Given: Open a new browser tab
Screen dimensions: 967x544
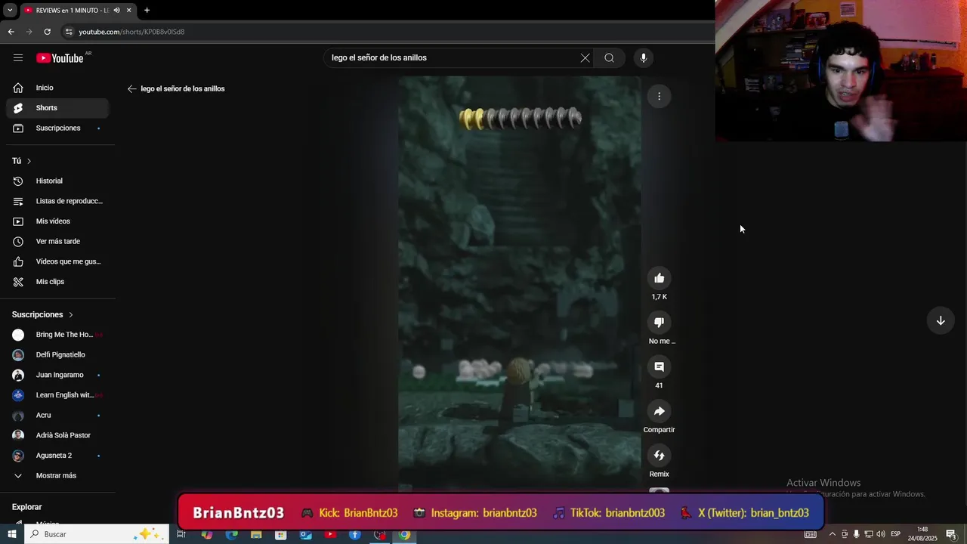Looking at the screenshot, I should [x=147, y=11].
